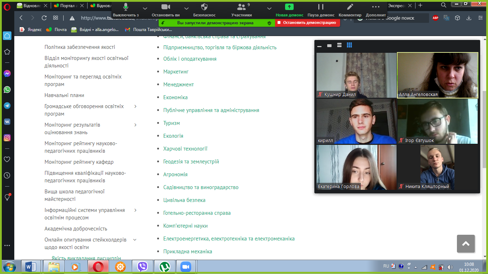This screenshot has height=274, width=488.
Task: Open Instagram in the Opera sidebar
Action: pyautogui.click(x=7, y=138)
